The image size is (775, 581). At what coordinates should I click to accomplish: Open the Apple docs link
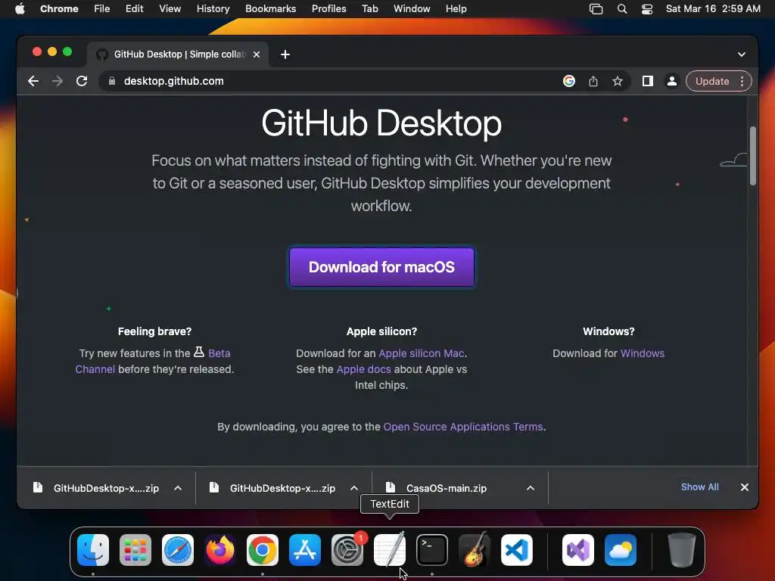[363, 369]
